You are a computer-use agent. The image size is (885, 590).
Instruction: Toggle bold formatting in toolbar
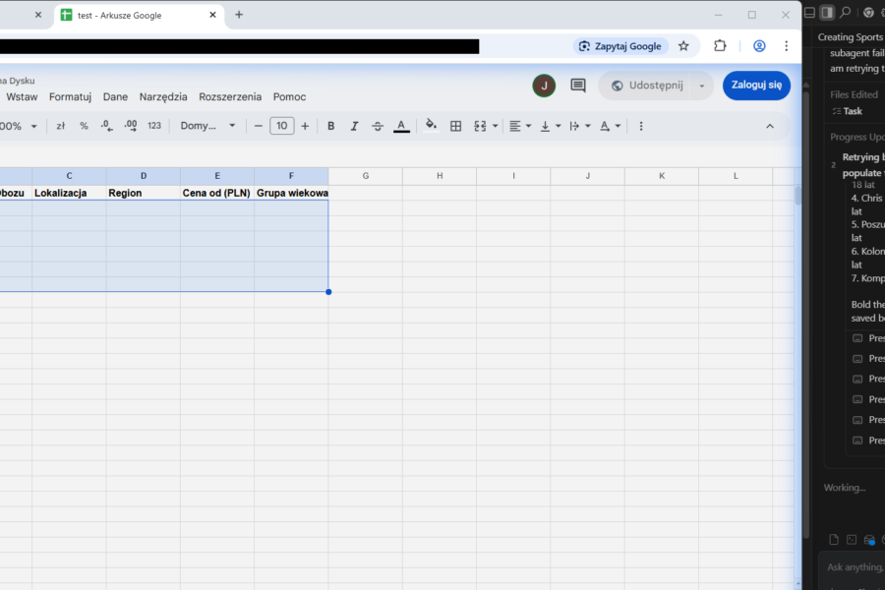tap(330, 126)
